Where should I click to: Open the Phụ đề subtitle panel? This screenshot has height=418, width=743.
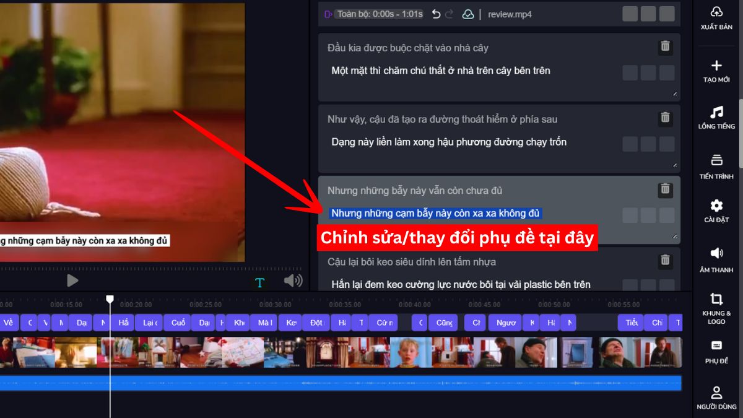click(x=716, y=345)
